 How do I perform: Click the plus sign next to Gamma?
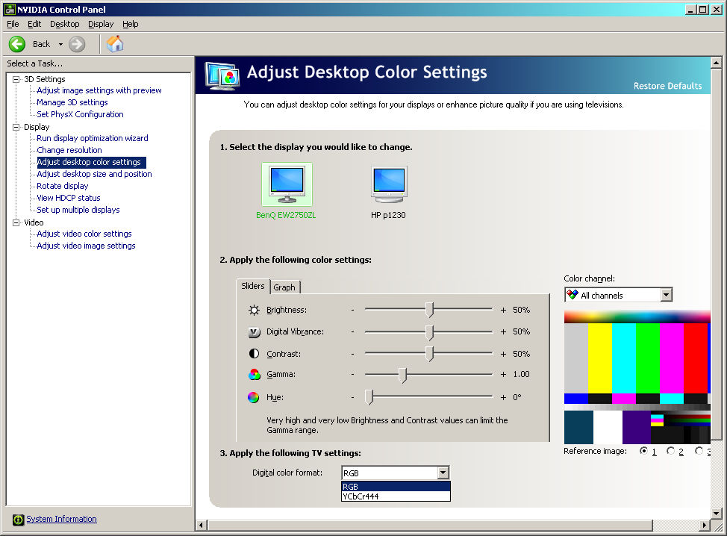503,374
